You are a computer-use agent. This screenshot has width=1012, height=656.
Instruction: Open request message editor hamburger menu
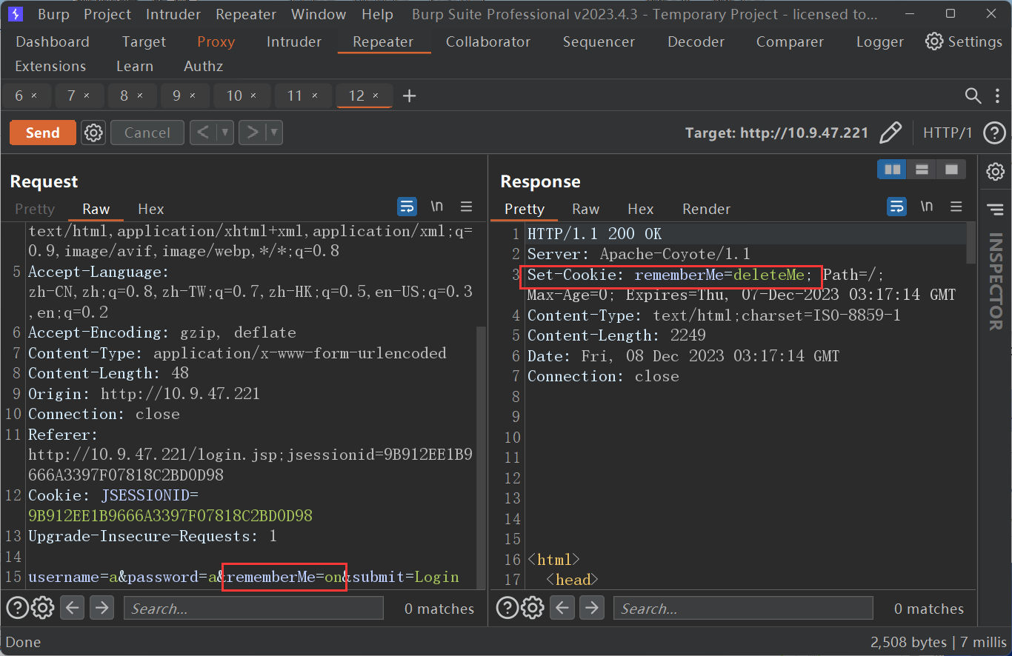[x=466, y=207]
